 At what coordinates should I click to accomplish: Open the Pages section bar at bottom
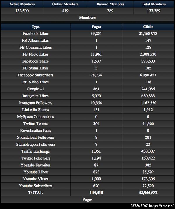tap(87, 200)
